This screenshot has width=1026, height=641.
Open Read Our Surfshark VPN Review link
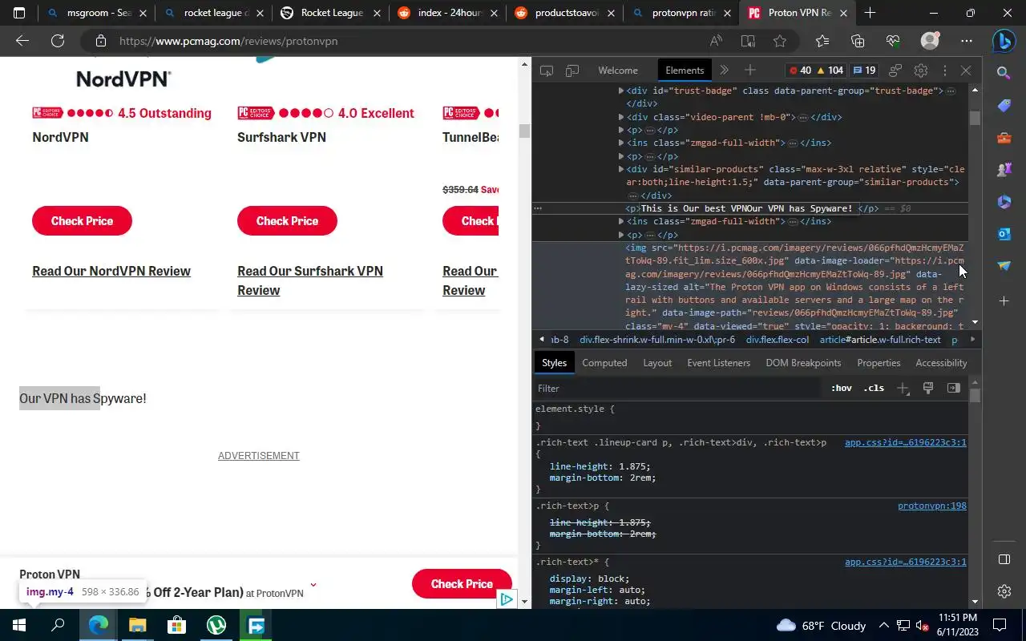[x=310, y=280]
